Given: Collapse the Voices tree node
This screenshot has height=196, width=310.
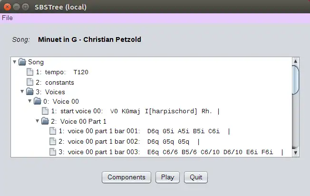Looking at the screenshot, I should (x=22, y=92).
